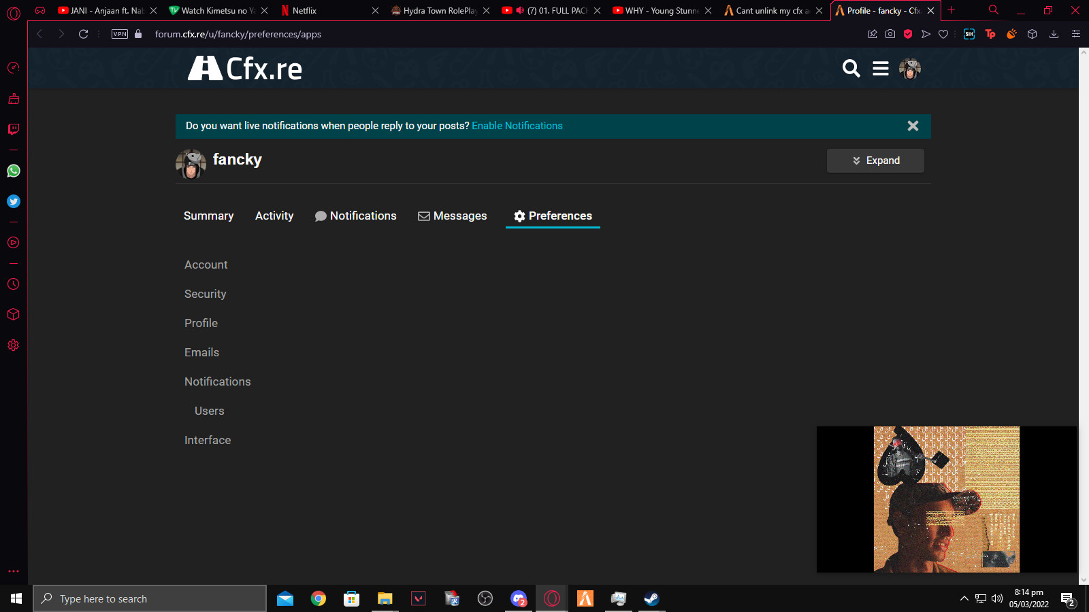Viewport: 1089px width, 612px height.
Task: Open Twitter from the sidebar
Action: coord(13,201)
